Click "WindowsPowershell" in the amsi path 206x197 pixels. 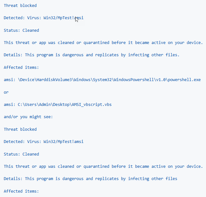134,80
